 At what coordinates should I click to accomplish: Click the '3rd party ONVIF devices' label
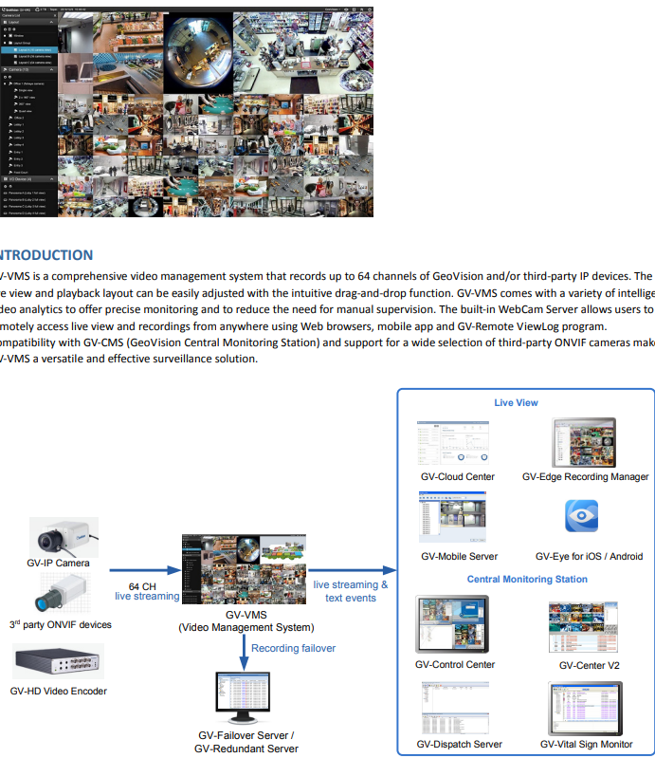click(x=61, y=624)
